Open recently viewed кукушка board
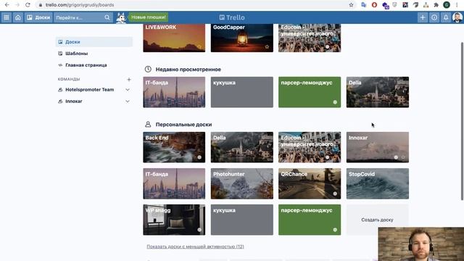The height and width of the screenshot is (261, 464). pos(241,92)
